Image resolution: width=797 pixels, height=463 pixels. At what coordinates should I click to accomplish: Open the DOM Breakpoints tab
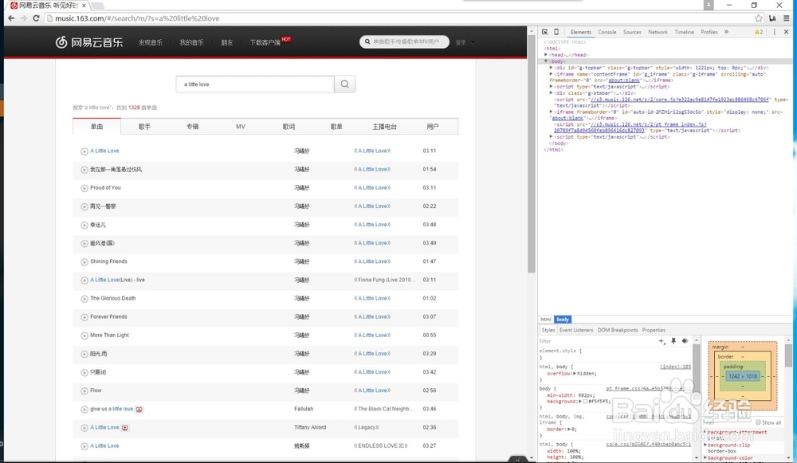pyautogui.click(x=618, y=331)
